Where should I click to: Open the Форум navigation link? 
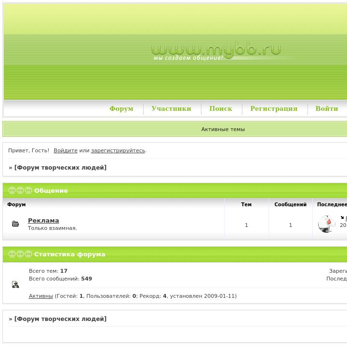point(121,108)
